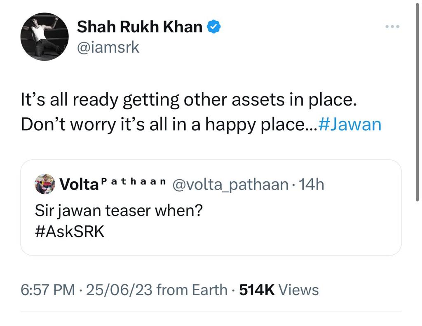422x326 pixels.
Task: Click the vertical scrollbar on the right
Action: point(418,103)
